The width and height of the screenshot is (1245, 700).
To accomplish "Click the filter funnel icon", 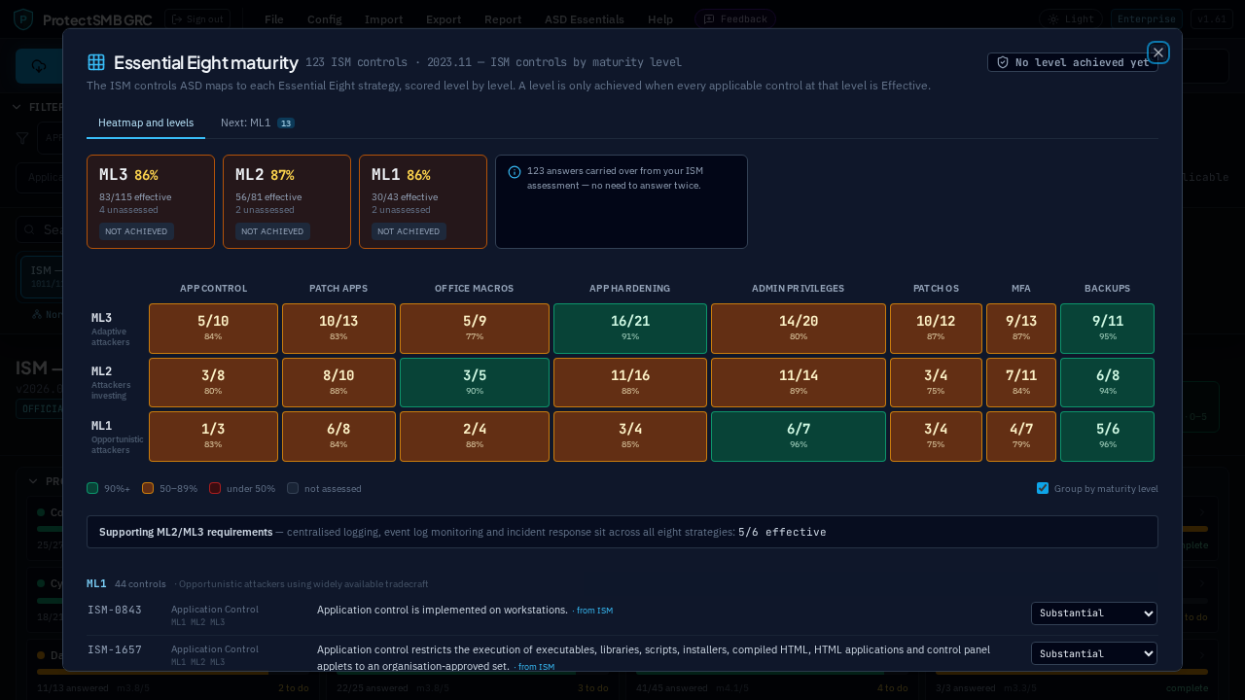I will tap(22, 138).
